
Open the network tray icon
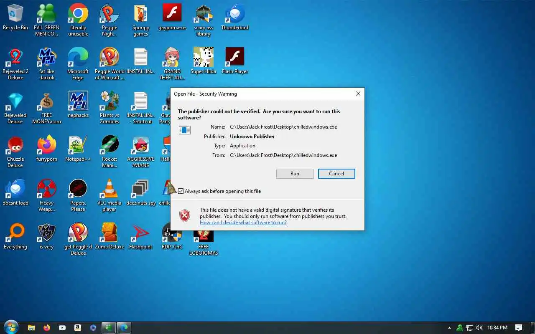(x=470, y=328)
